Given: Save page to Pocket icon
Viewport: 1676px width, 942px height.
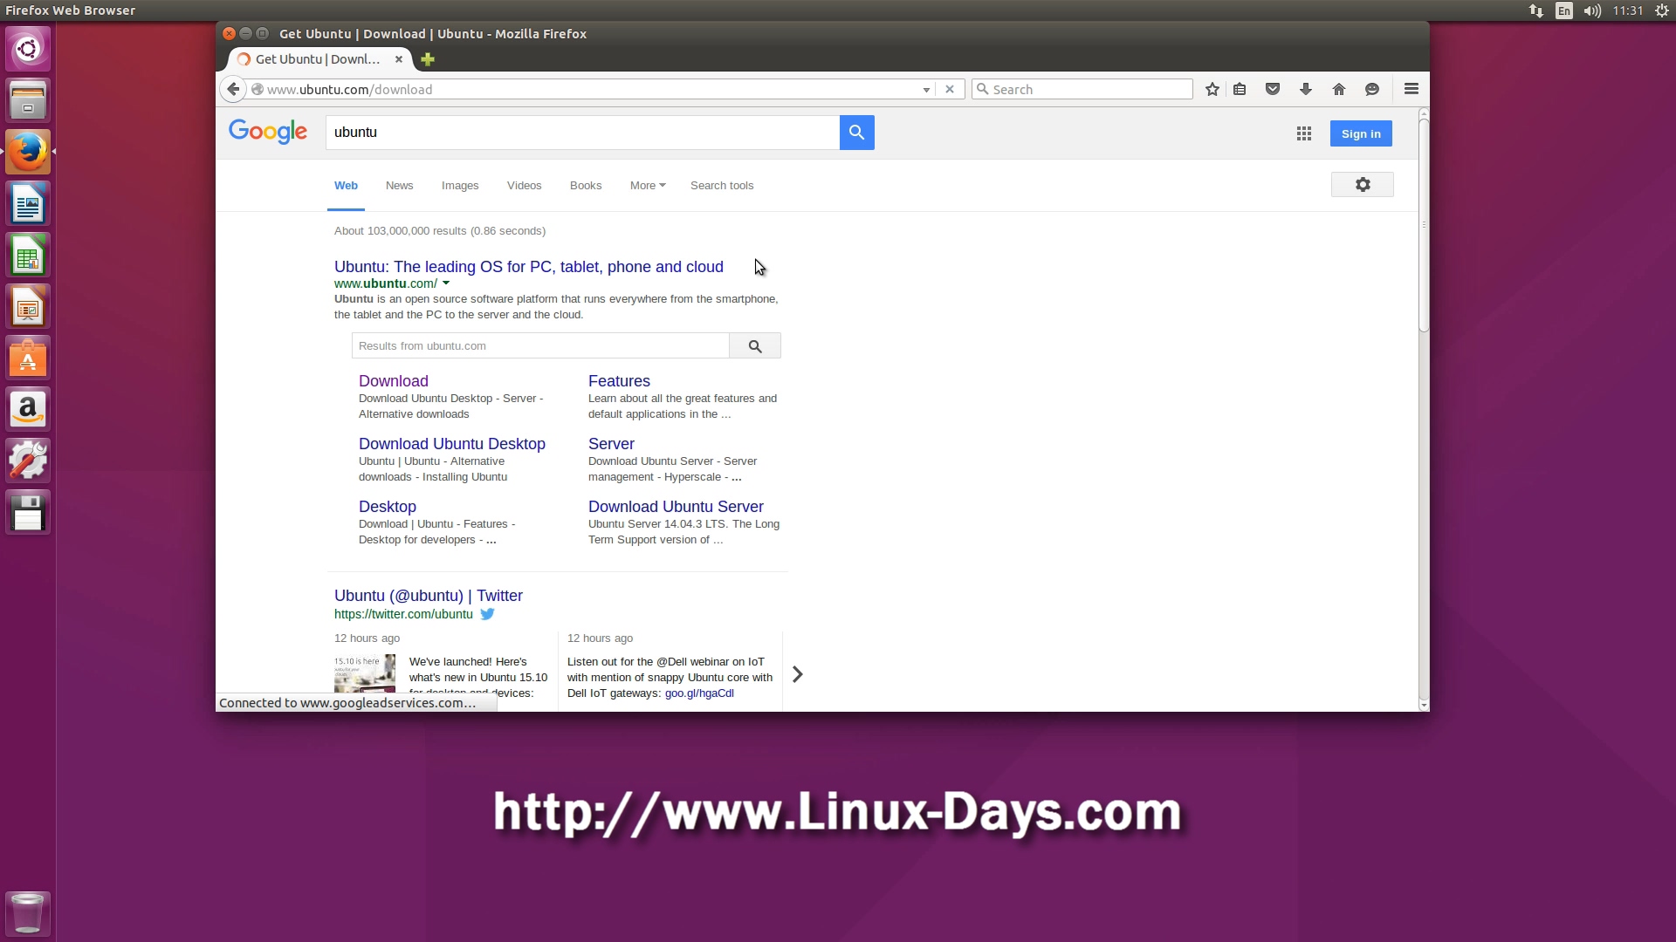Looking at the screenshot, I should click(1273, 89).
